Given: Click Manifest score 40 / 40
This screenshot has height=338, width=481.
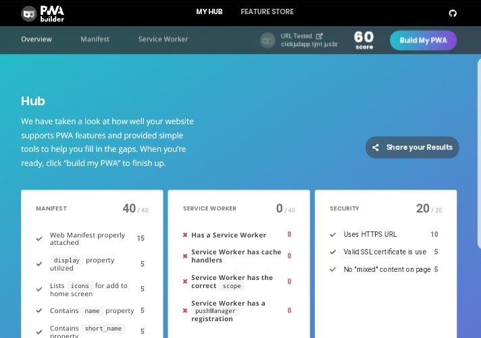Looking at the screenshot, I should click(x=135, y=208).
